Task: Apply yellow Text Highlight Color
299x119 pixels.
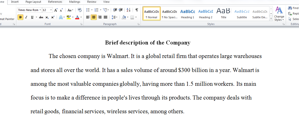Action: [69, 17]
